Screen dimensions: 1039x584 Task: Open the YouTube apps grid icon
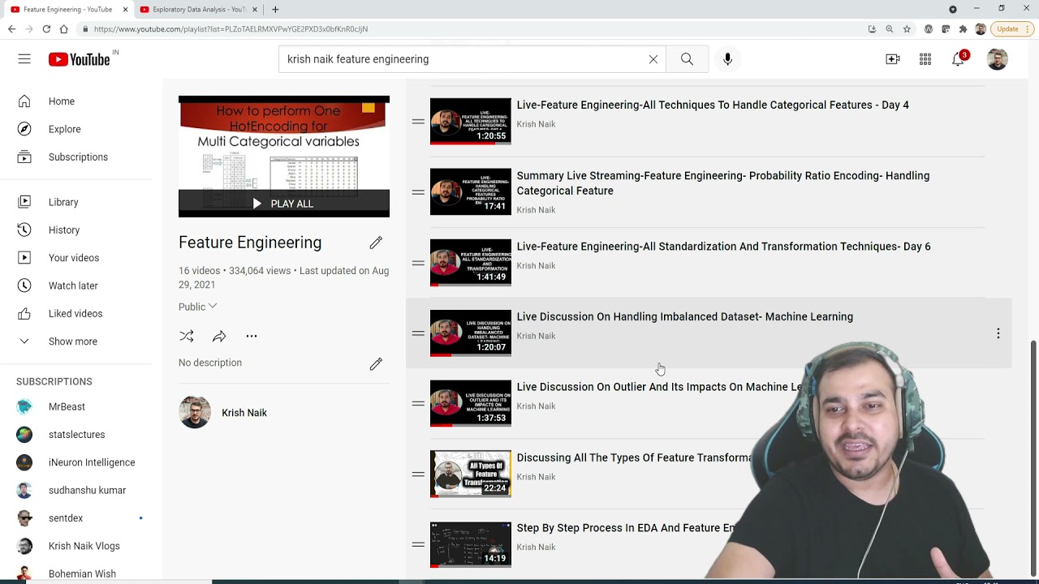(925, 59)
